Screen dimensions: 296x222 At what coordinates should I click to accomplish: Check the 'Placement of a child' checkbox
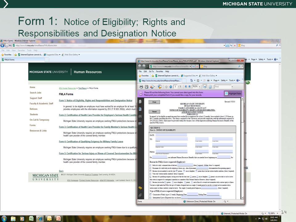151,168
